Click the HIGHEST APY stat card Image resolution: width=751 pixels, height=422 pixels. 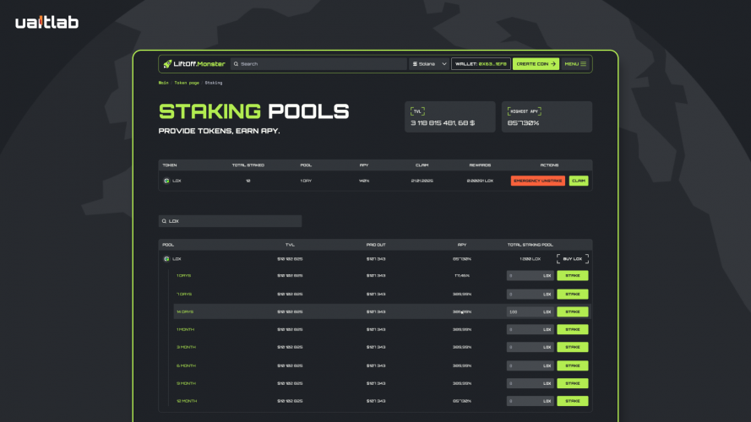[547, 116]
